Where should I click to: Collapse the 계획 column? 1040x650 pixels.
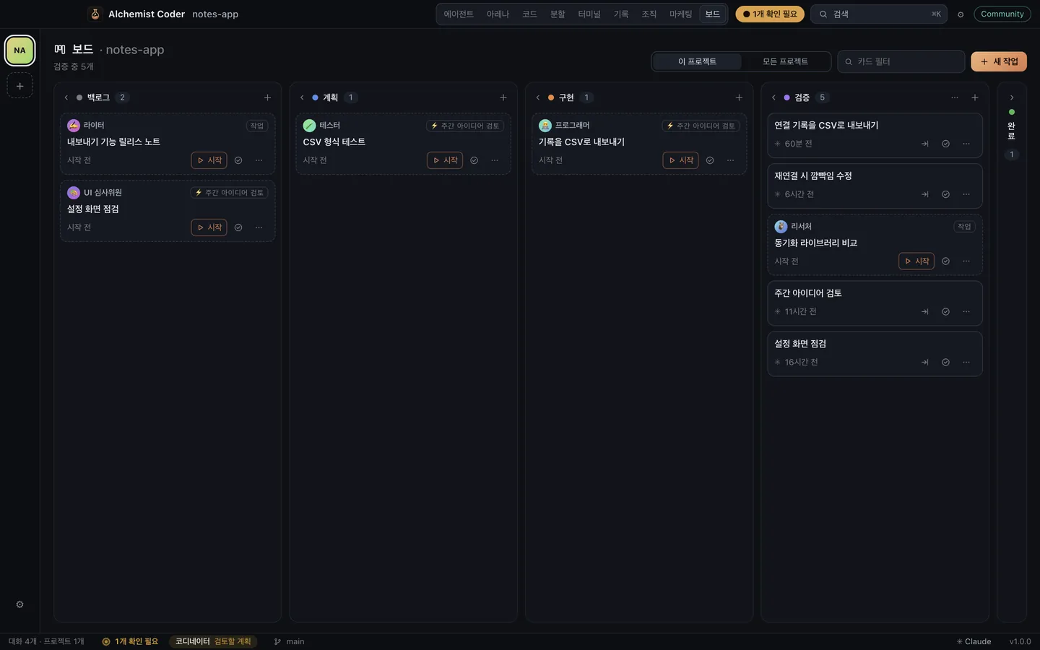(x=302, y=97)
